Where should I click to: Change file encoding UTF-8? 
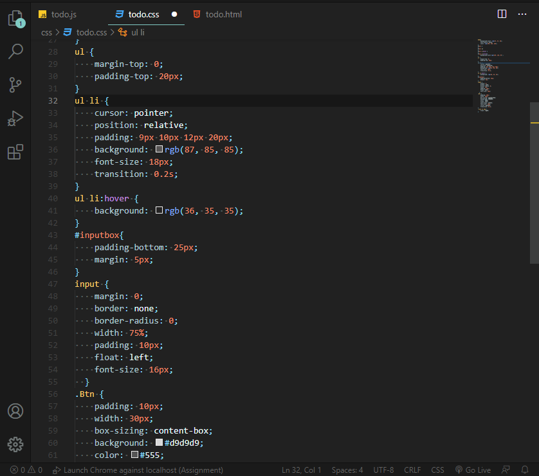(383, 470)
